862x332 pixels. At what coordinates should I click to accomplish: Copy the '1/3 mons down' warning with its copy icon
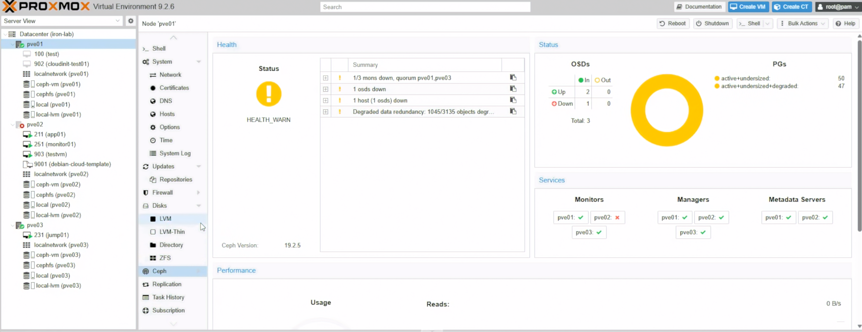[x=513, y=78]
